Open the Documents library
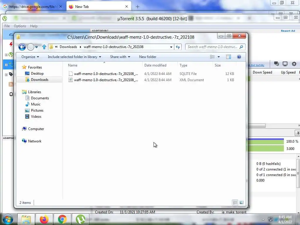The width and height of the screenshot is (300, 225). [40, 98]
